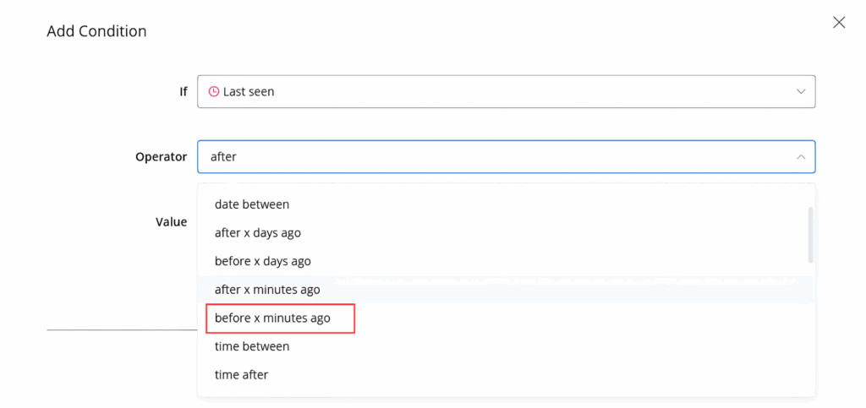Click the clock icon beside Last seen
866x408 pixels.
coord(214,91)
